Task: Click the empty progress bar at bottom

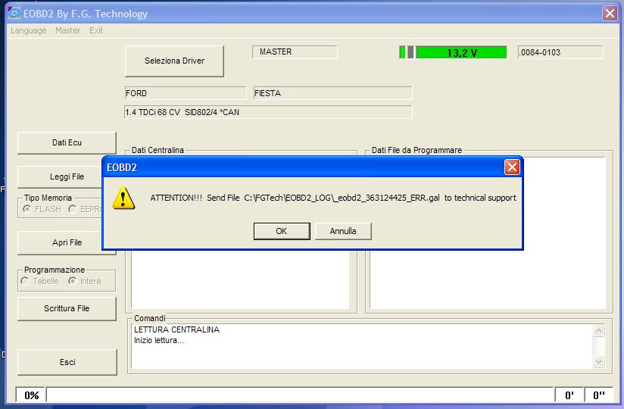Action: [300, 395]
